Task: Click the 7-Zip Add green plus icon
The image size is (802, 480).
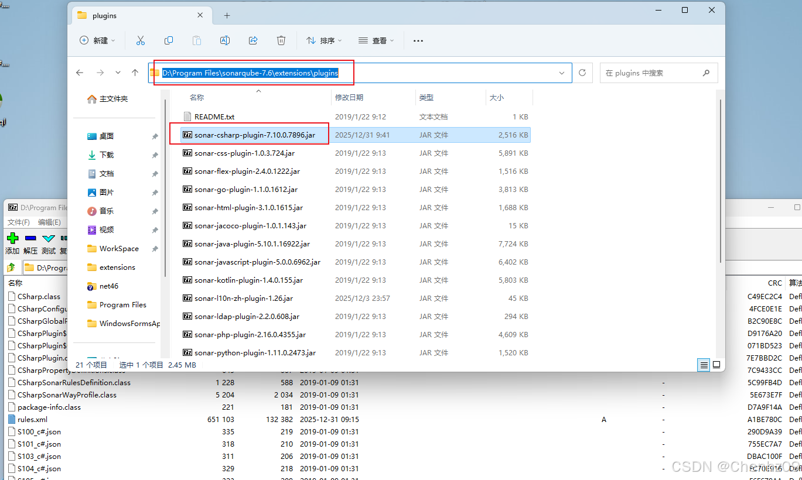Action: (12, 238)
